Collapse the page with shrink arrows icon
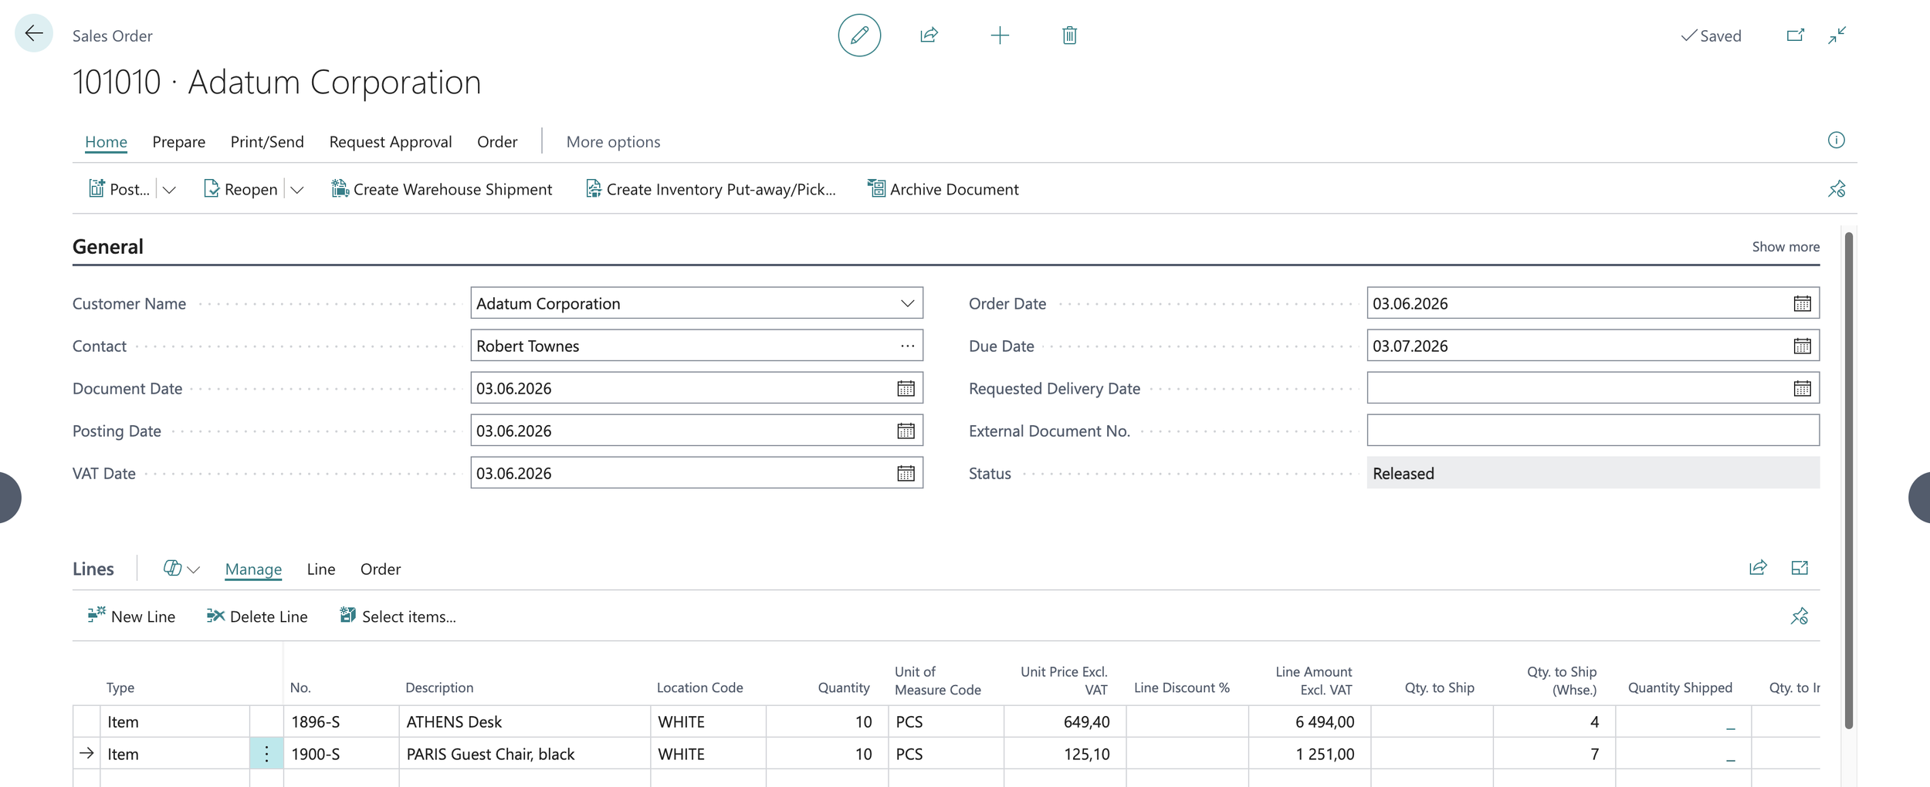 click(1837, 35)
